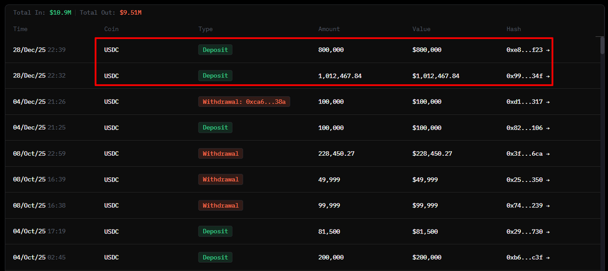Open transaction hash 0x82...106 link
The height and width of the screenshot is (271, 608).
tap(528, 128)
